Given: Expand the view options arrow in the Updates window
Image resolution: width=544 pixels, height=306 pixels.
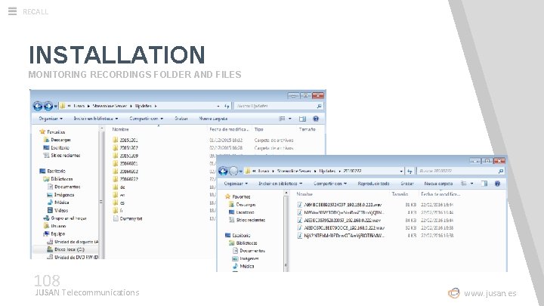Looking at the screenshot, I should [290, 119].
